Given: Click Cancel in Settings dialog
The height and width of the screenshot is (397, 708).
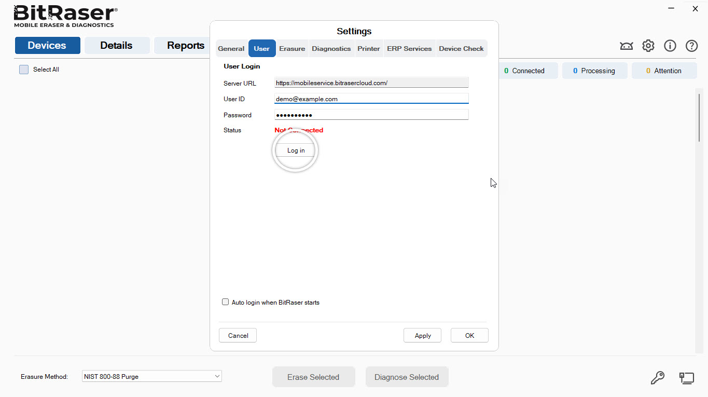Looking at the screenshot, I should tap(238, 335).
